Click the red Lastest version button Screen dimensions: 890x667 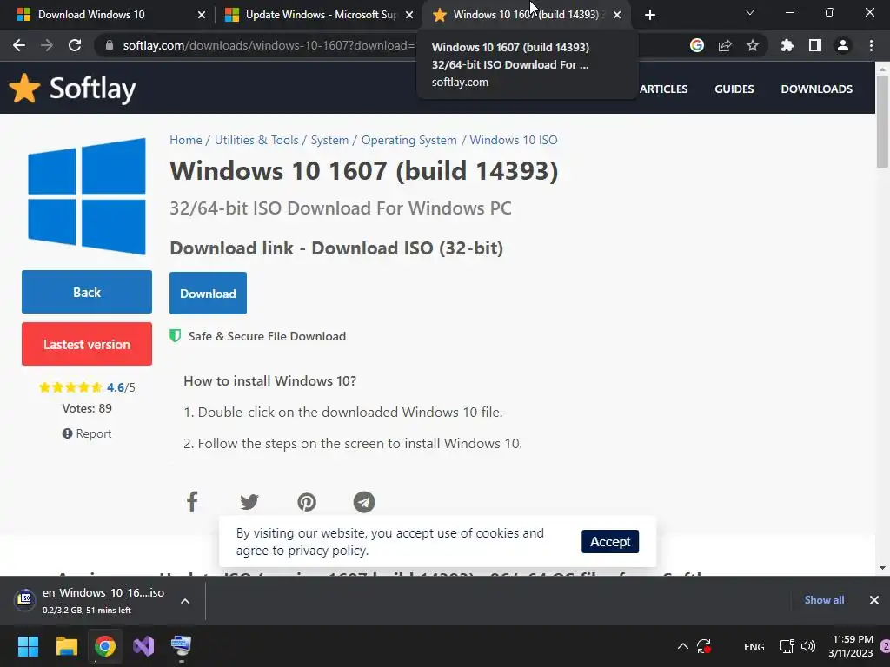pyautogui.click(x=87, y=344)
